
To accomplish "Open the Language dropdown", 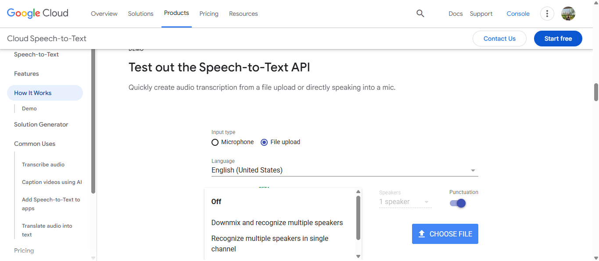I will pos(344,170).
